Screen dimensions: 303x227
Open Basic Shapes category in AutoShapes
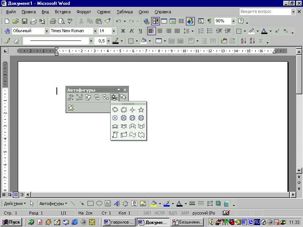click(x=88, y=97)
